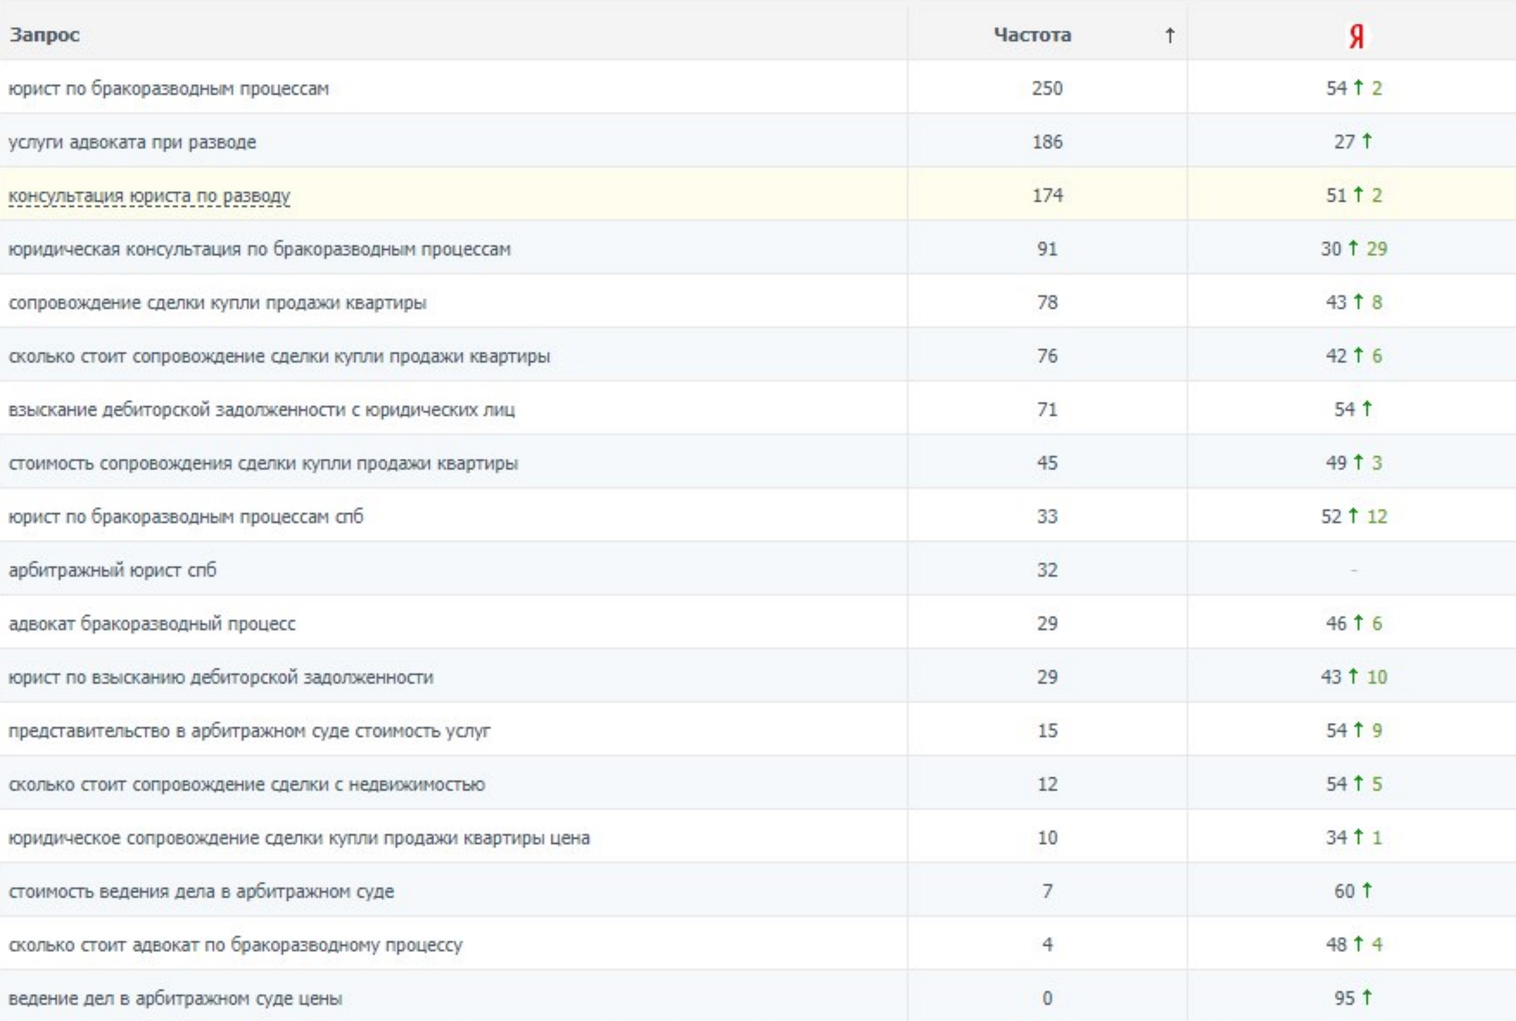Viewport: 1516px width, 1021px height.
Task: Sort by the Частота column header
Action: point(1032,35)
